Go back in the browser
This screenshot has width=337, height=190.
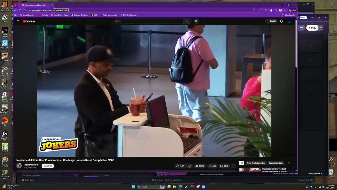point(15,10)
